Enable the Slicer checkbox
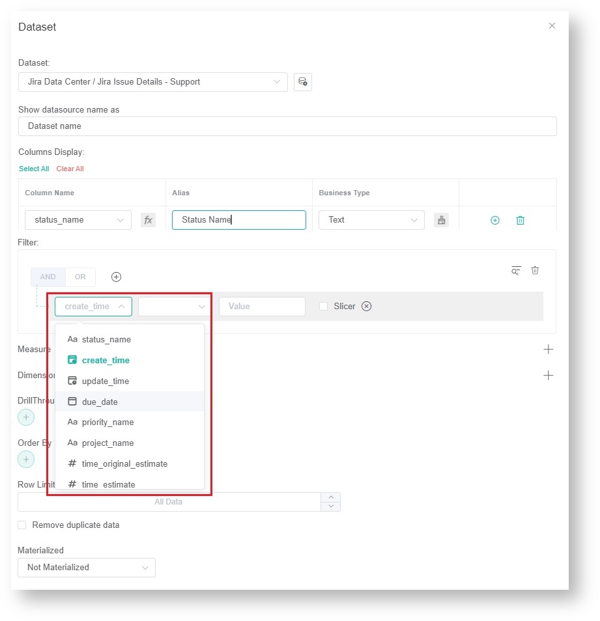Screen dimensions: 600x621 pos(324,307)
